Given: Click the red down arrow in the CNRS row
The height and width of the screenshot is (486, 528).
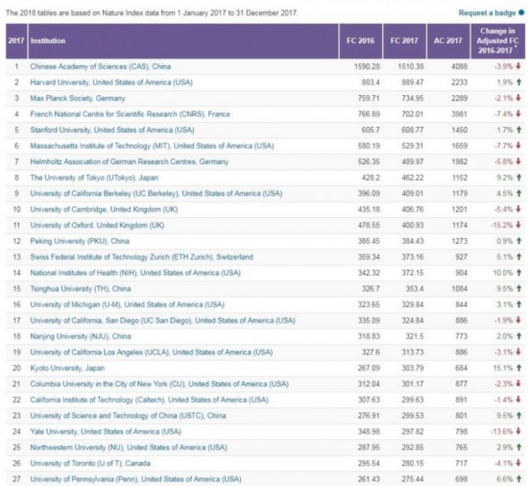Looking at the screenshot, I should click(x=518, y=114).
